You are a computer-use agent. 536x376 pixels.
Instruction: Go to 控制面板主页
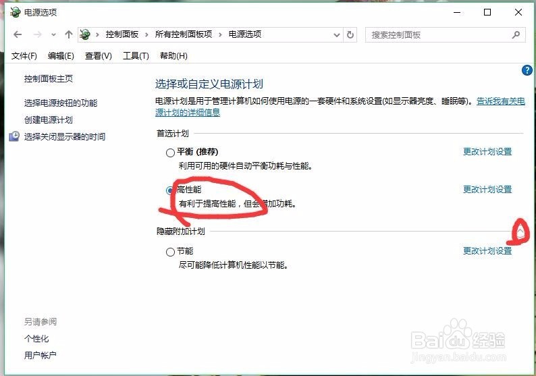49,79
